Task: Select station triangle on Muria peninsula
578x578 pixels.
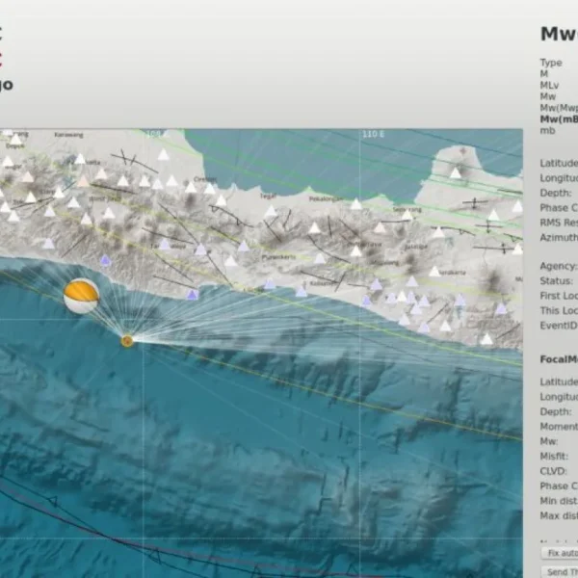Action: 456,172
